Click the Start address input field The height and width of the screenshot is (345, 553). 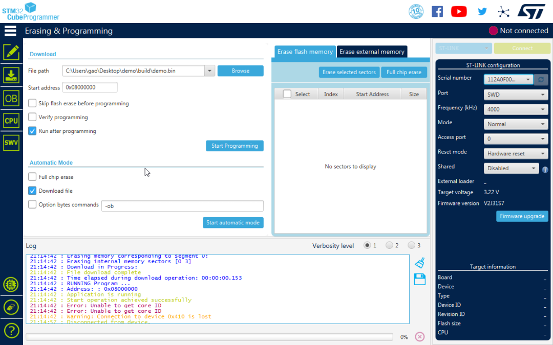pos(90,87)
